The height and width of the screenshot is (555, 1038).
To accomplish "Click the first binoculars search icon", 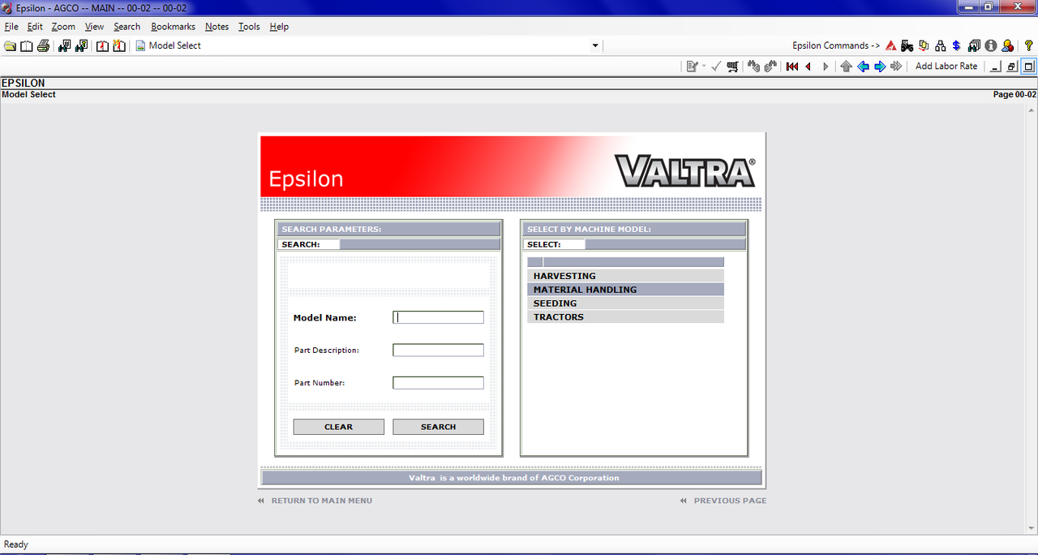I will [x=65, y=45].
